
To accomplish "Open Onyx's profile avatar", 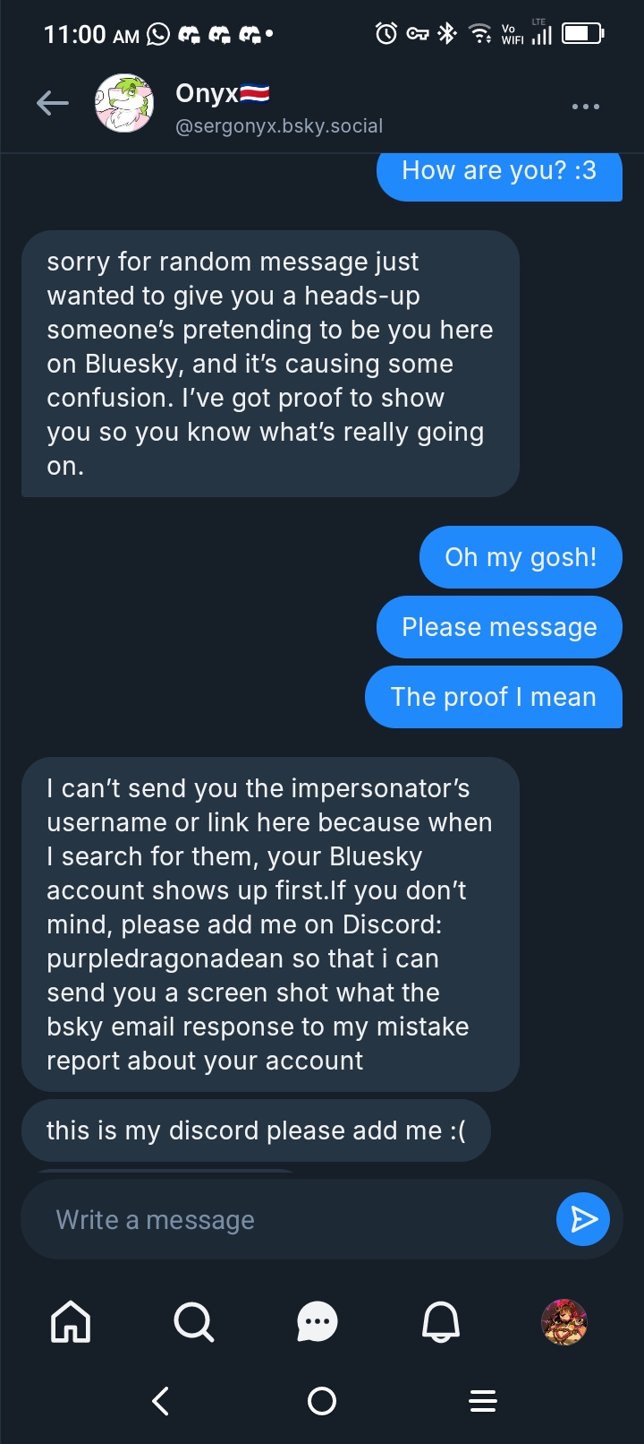I will [124, 104].
